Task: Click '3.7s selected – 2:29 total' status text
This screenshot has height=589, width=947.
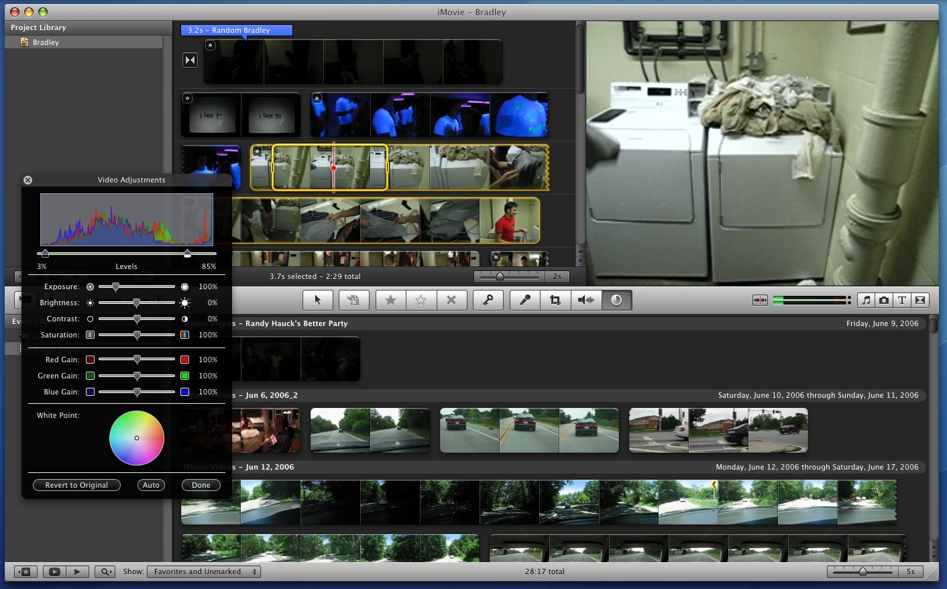Action: coord(315,276)
